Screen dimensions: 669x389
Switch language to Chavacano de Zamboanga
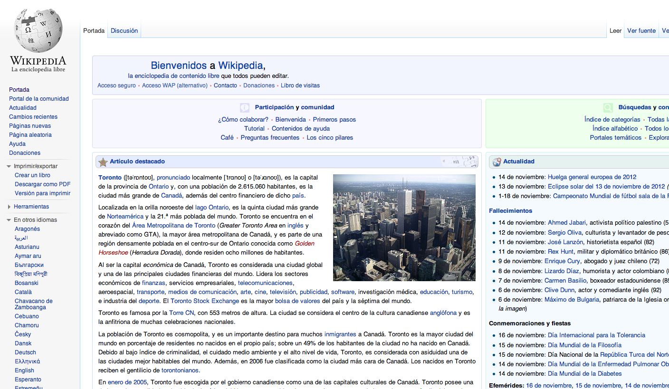click(x=34, y=304)
